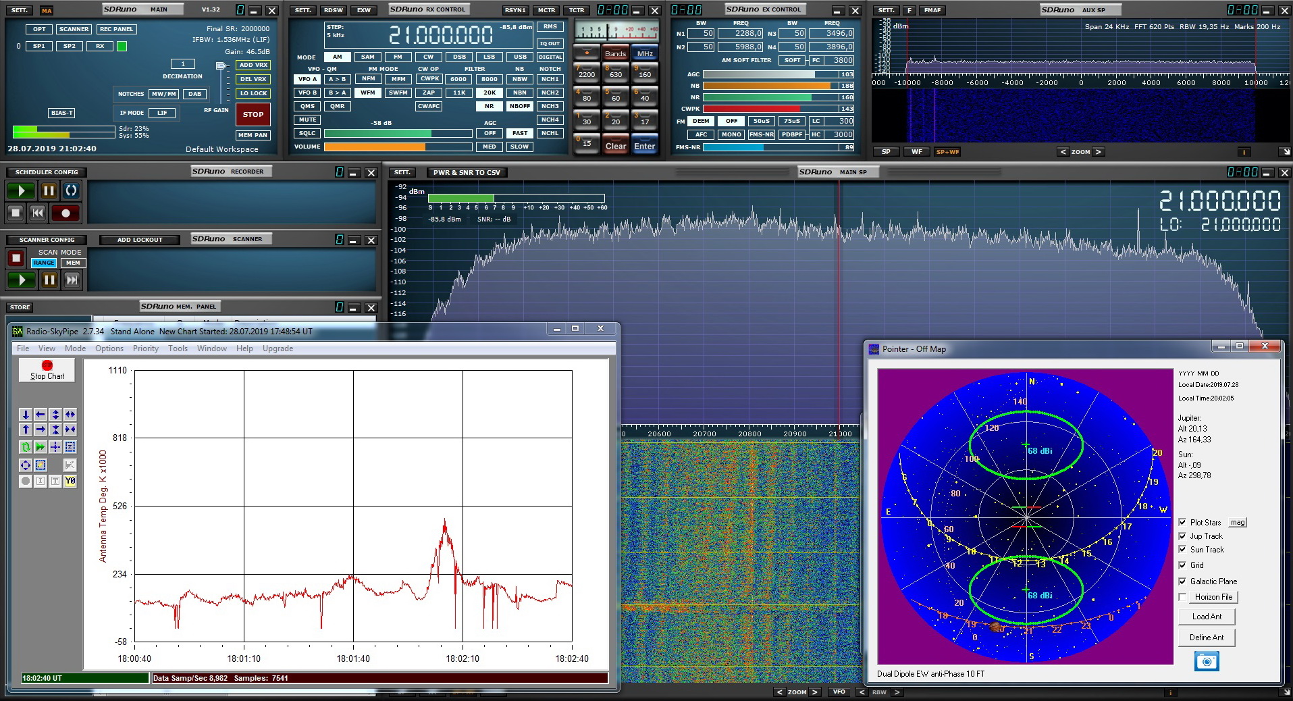Click the horizontal compress icon in SkyPipe toolbar
The image size is (1293, 701).
point(70,430)
